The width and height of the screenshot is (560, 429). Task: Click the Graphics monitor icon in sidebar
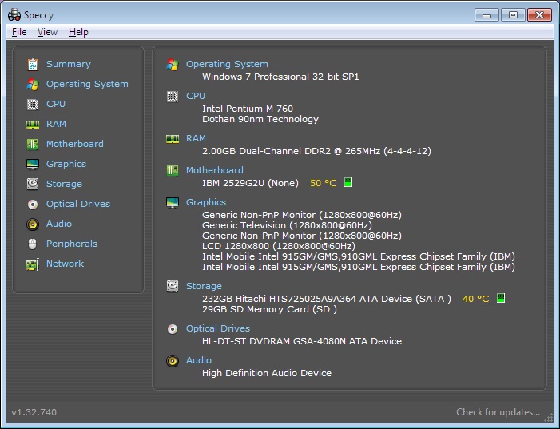[33, 165]
